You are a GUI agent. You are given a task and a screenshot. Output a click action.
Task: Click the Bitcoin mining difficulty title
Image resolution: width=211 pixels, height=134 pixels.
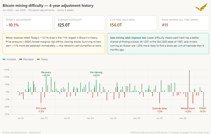pos(48,6)
